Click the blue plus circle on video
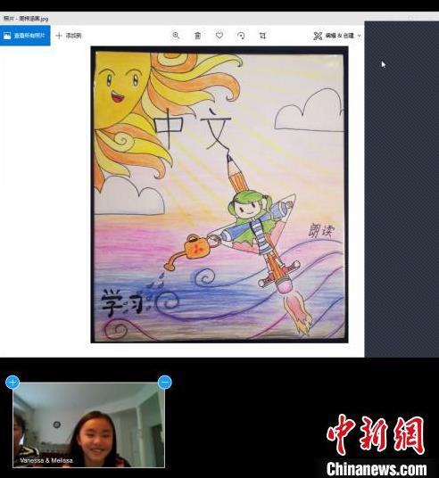This screenshot has width=439, height=478. pyautogui.click(x=12, y=382)
